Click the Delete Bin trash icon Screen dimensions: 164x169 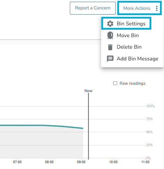(110, 47)
